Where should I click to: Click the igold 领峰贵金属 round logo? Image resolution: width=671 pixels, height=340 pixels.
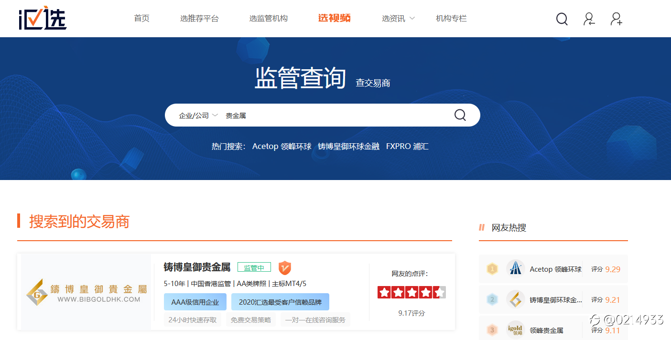click(x=516, y=330)
